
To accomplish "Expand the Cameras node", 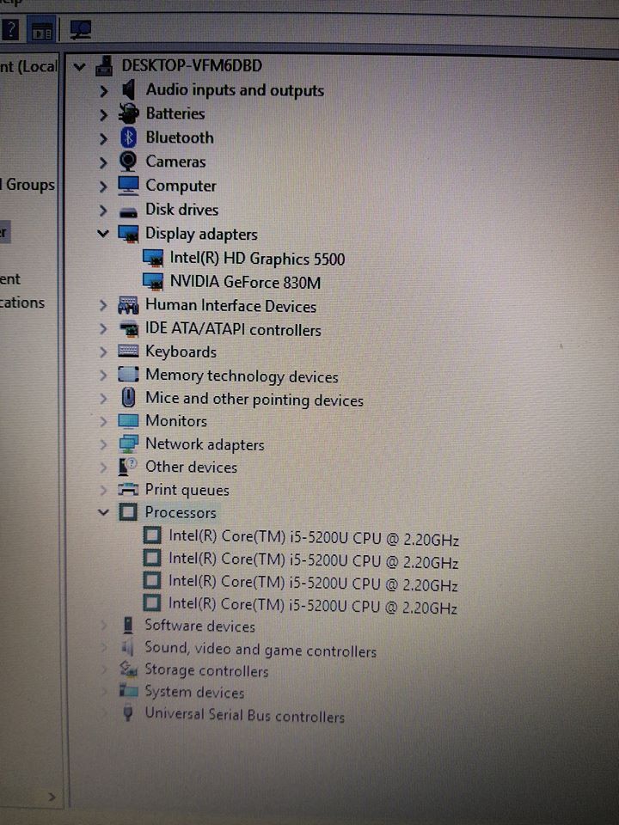I will click(x=103, y=162).
